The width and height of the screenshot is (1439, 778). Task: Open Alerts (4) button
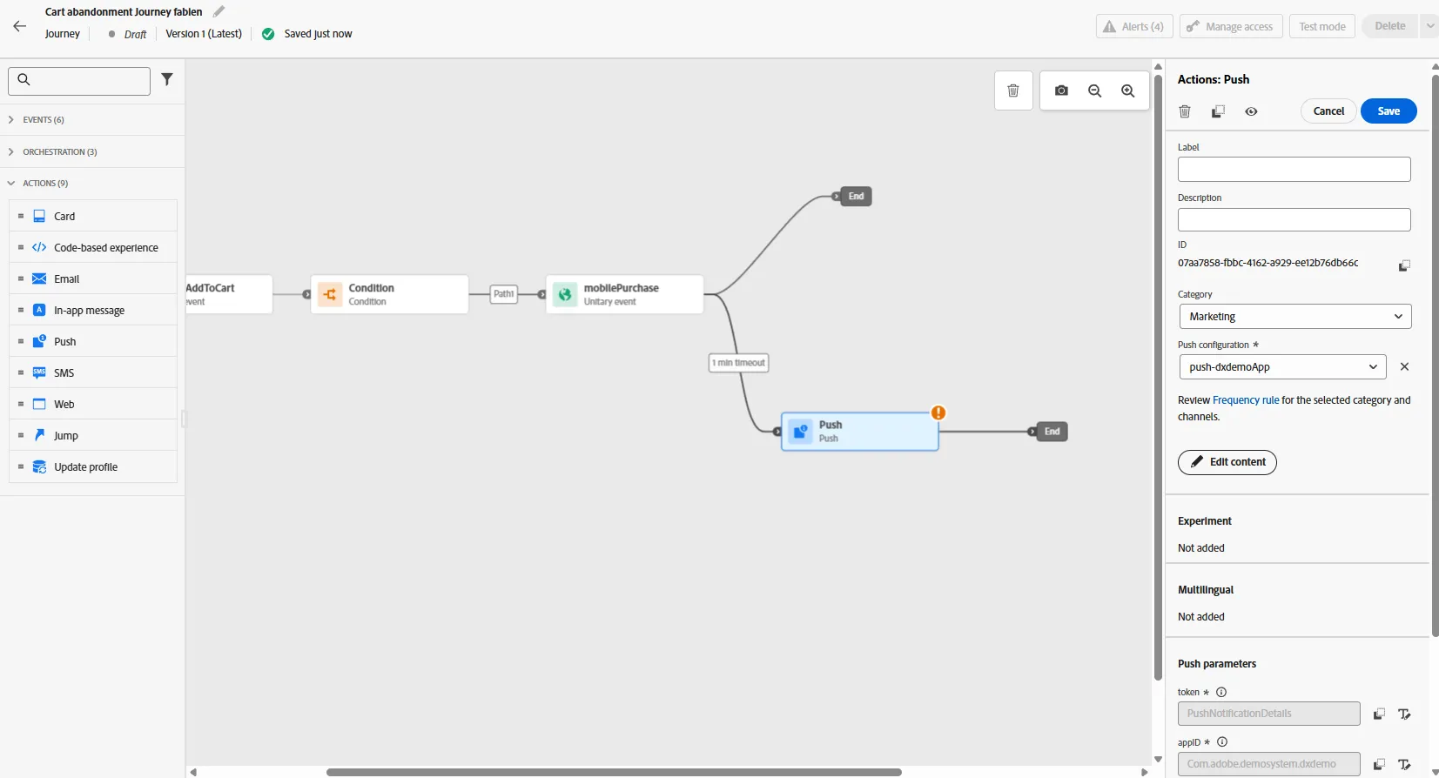click(1134, 26)
